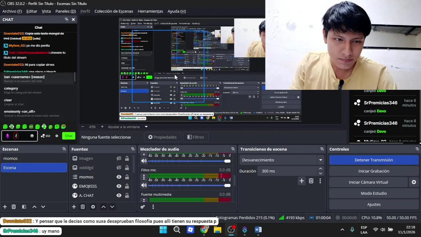Show the Imagen source

pos(119,158)
